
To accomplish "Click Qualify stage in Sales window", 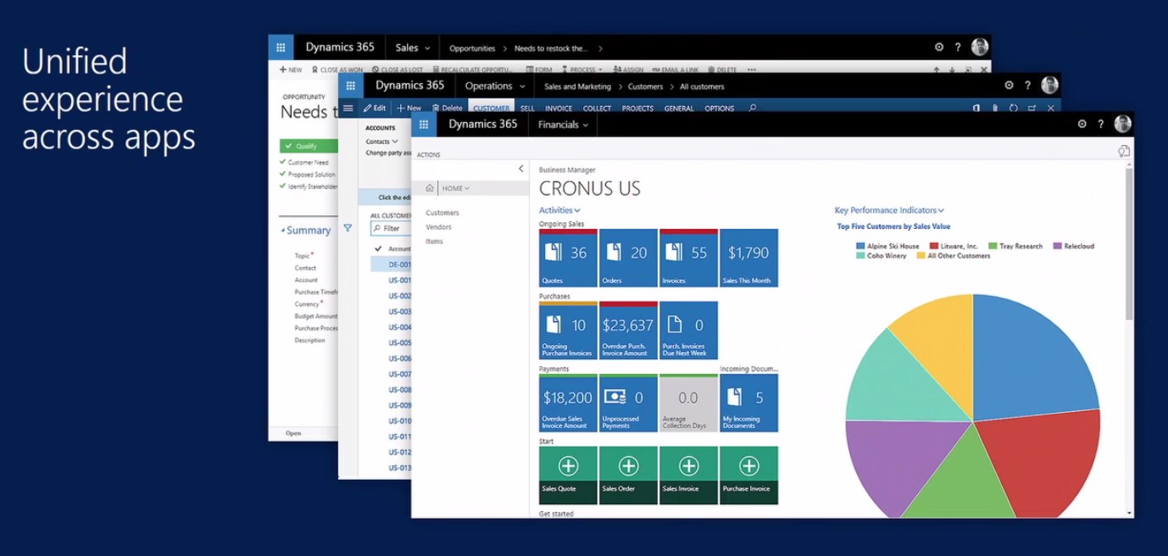I will pos(309,146).
